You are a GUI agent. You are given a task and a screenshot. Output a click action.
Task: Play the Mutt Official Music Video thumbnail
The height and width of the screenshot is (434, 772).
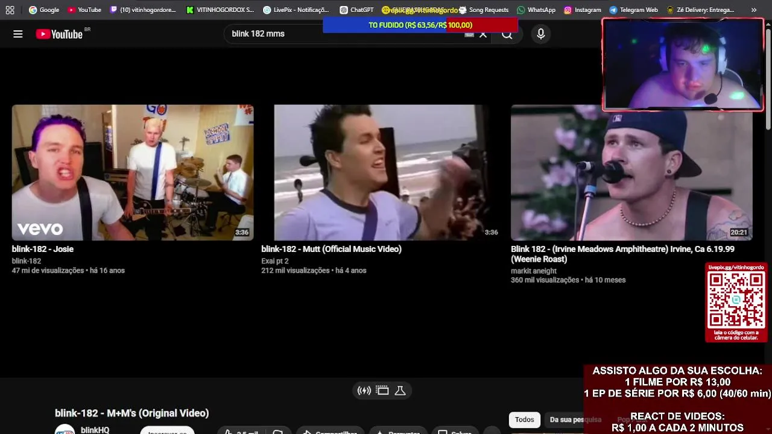tap(381, 172)
